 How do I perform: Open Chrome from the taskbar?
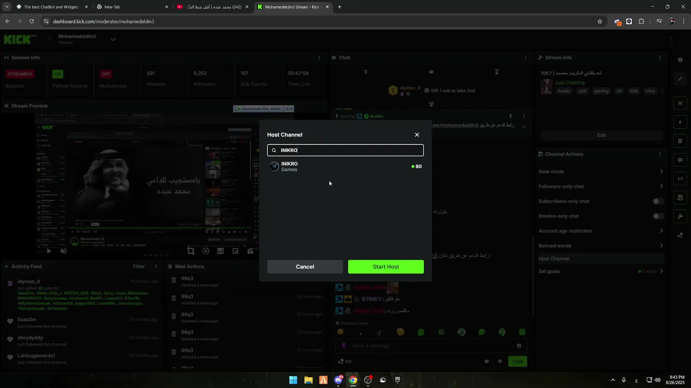click(x=353, y=380)
